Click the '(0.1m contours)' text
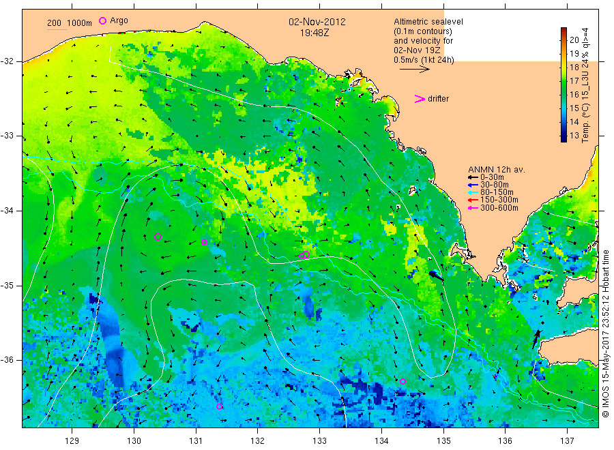This screenshot has width=614, height=450. (423, 31)
